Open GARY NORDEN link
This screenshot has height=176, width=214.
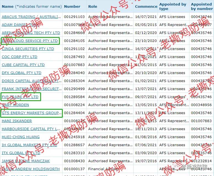[15, 105]
